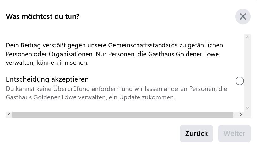Image resolution: width=257 pixels, height=147 pixels.
Task: Go back with the Zurück button
Action: click(196, 133)
